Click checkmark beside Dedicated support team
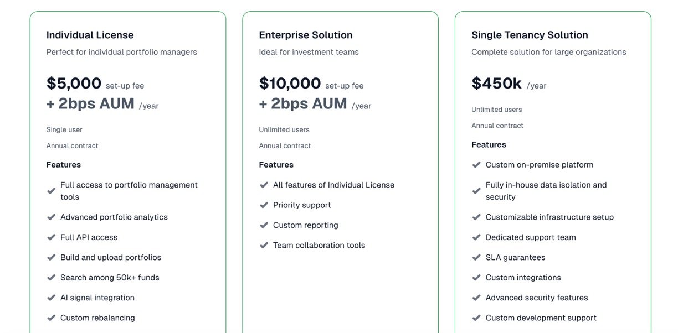This screenshot has width=678, height=333. [476, 237]
